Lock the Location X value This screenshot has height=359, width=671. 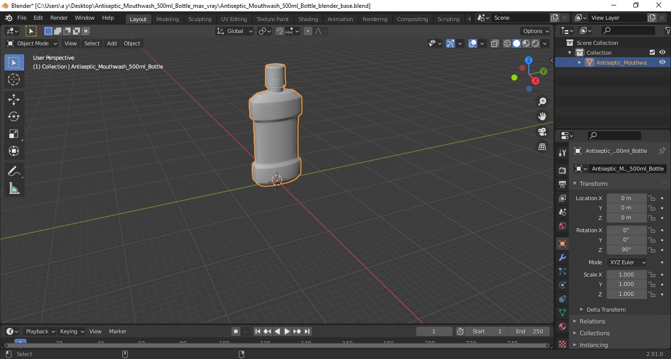(x=652, y=198)
